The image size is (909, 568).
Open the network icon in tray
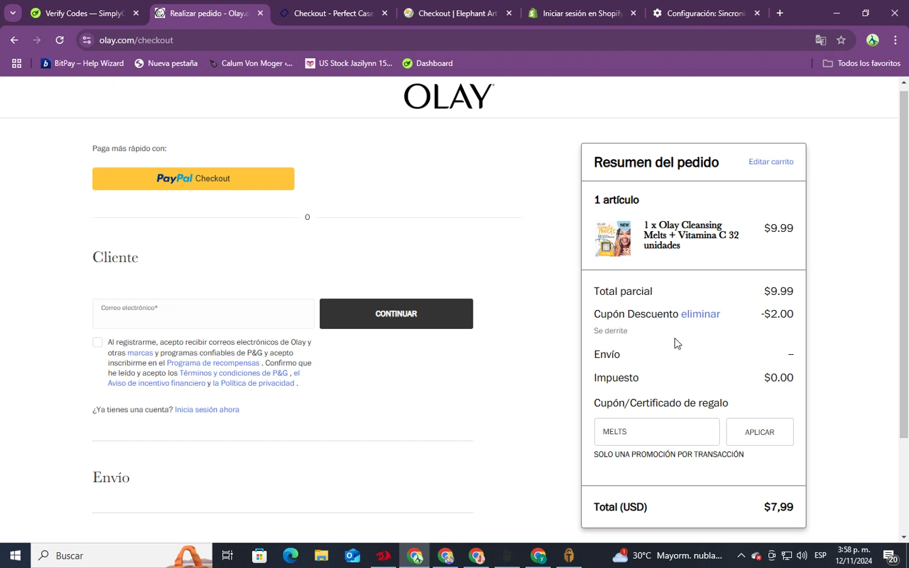[x=787, y=555]
